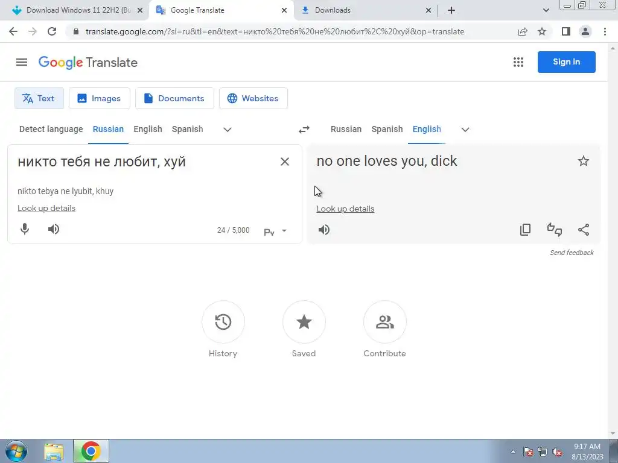This screenshot has width=618, height=463.
Task: Select Russian as target language
Action: click(x=346, y=129)
